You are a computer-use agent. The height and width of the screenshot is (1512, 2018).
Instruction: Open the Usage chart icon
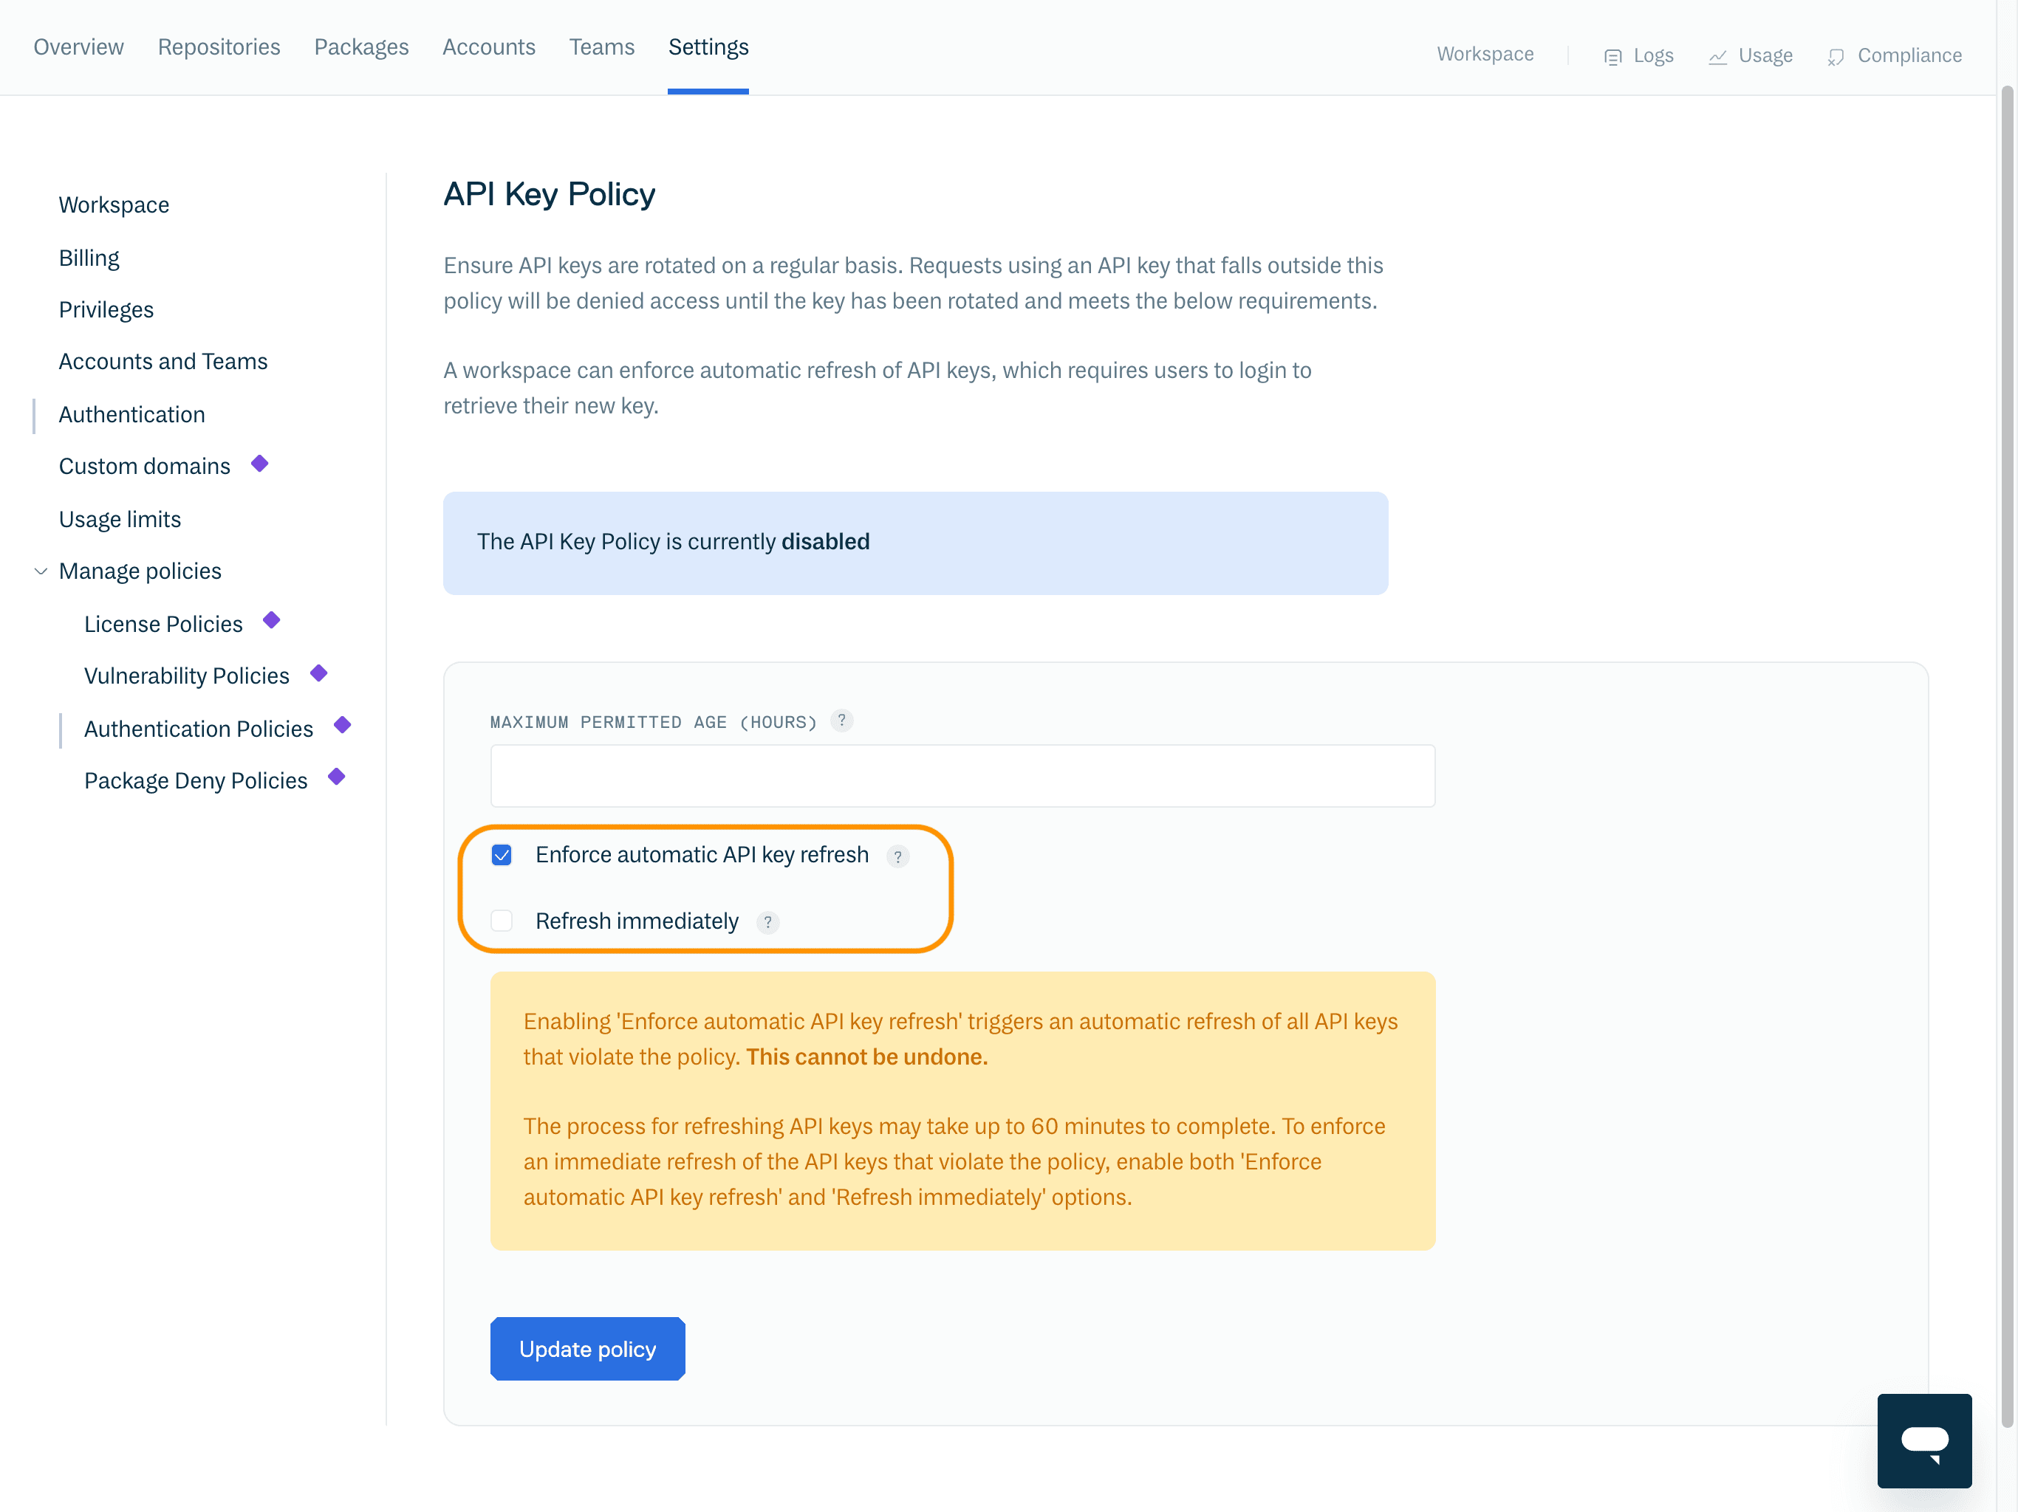pyautogui.click(x=1719, y=55)
